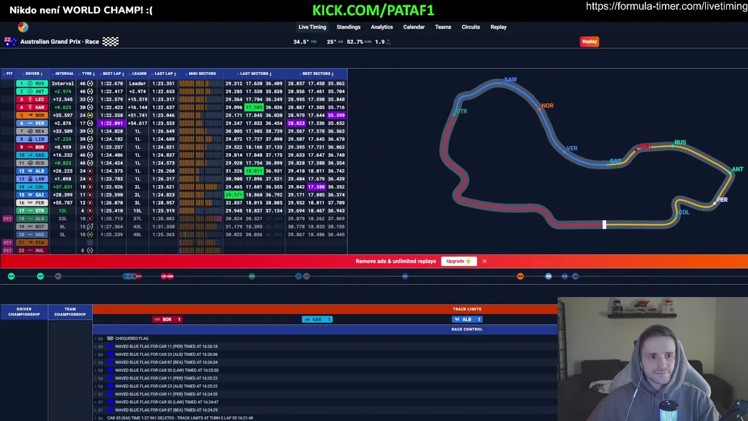Click LAW marker on the track map
Viewport: 748px width, 421px height.
[x=510, y=80]
